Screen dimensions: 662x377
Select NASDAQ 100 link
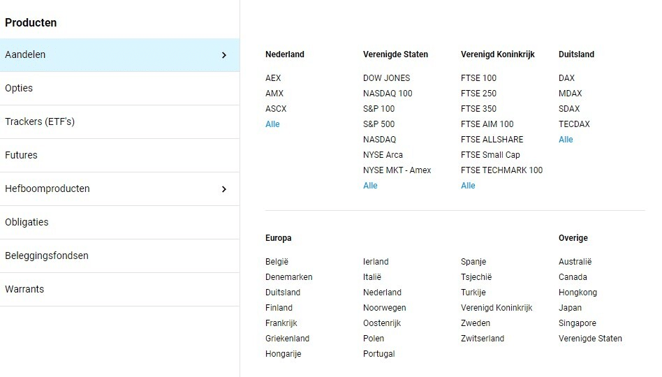click(388, 94)
